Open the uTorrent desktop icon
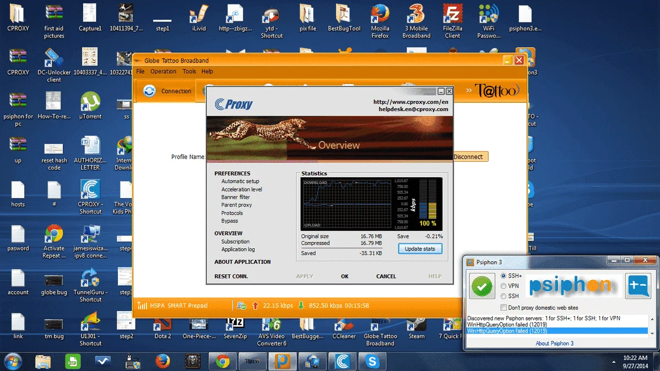660x371 pixels. click(90, 105)
